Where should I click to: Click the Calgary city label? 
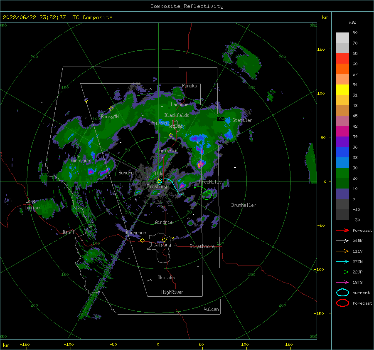162,245
